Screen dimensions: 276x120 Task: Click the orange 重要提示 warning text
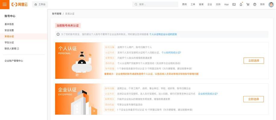(x=151, y=74)
